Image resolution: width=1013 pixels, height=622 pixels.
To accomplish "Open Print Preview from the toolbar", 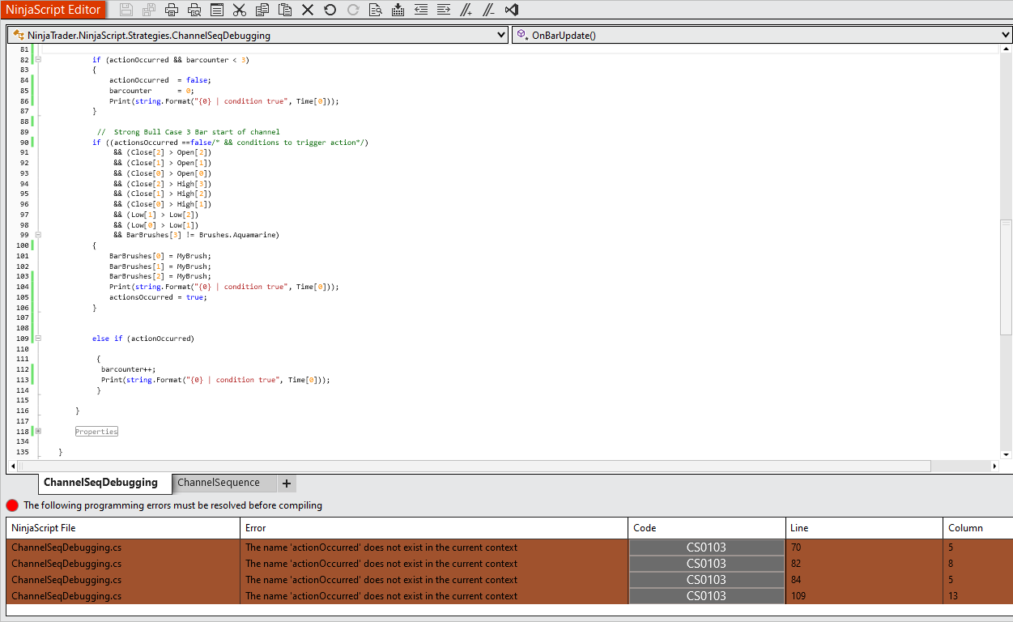I will pyautogui.click(x=194, y=10).
